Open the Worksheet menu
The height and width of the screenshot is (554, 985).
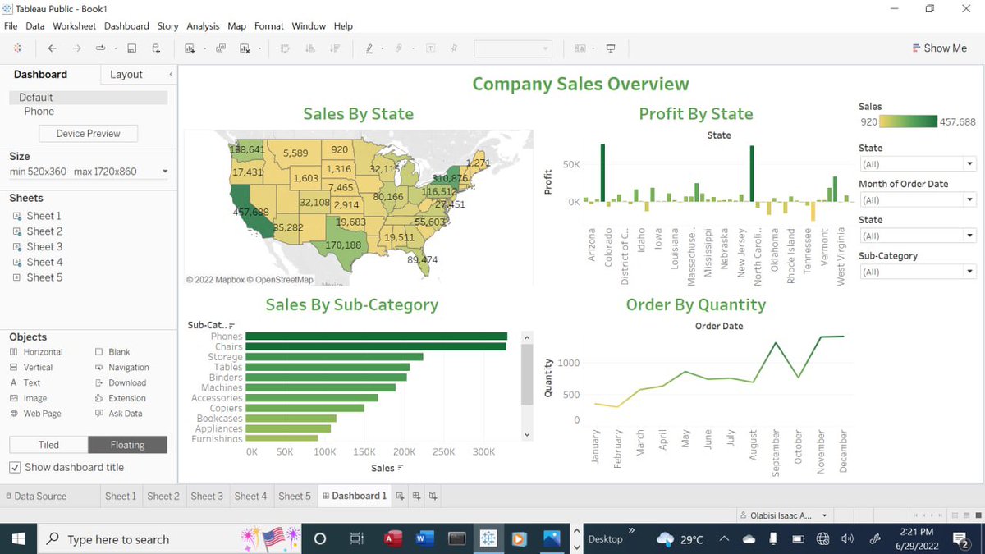pyautogui.click(x=75, y=26)
